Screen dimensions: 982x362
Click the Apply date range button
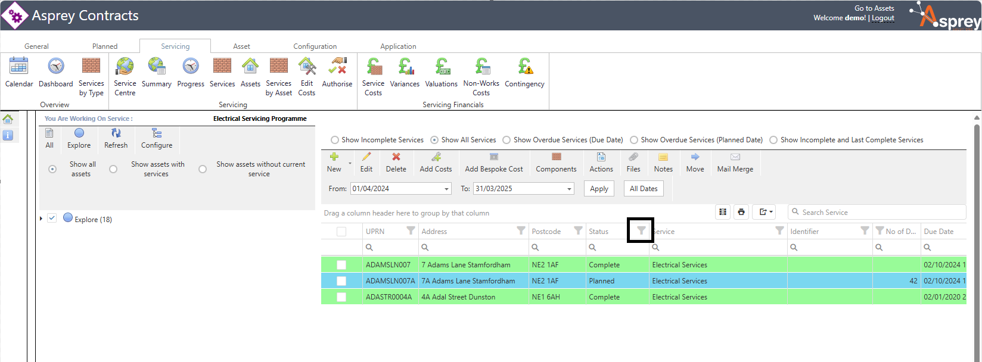(x=599, y=189)
